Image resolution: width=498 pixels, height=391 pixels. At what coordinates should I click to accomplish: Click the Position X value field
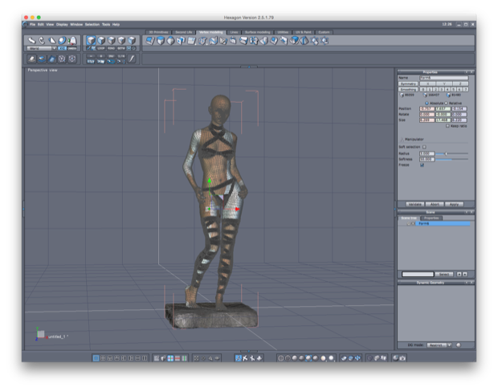click(427, 109)
